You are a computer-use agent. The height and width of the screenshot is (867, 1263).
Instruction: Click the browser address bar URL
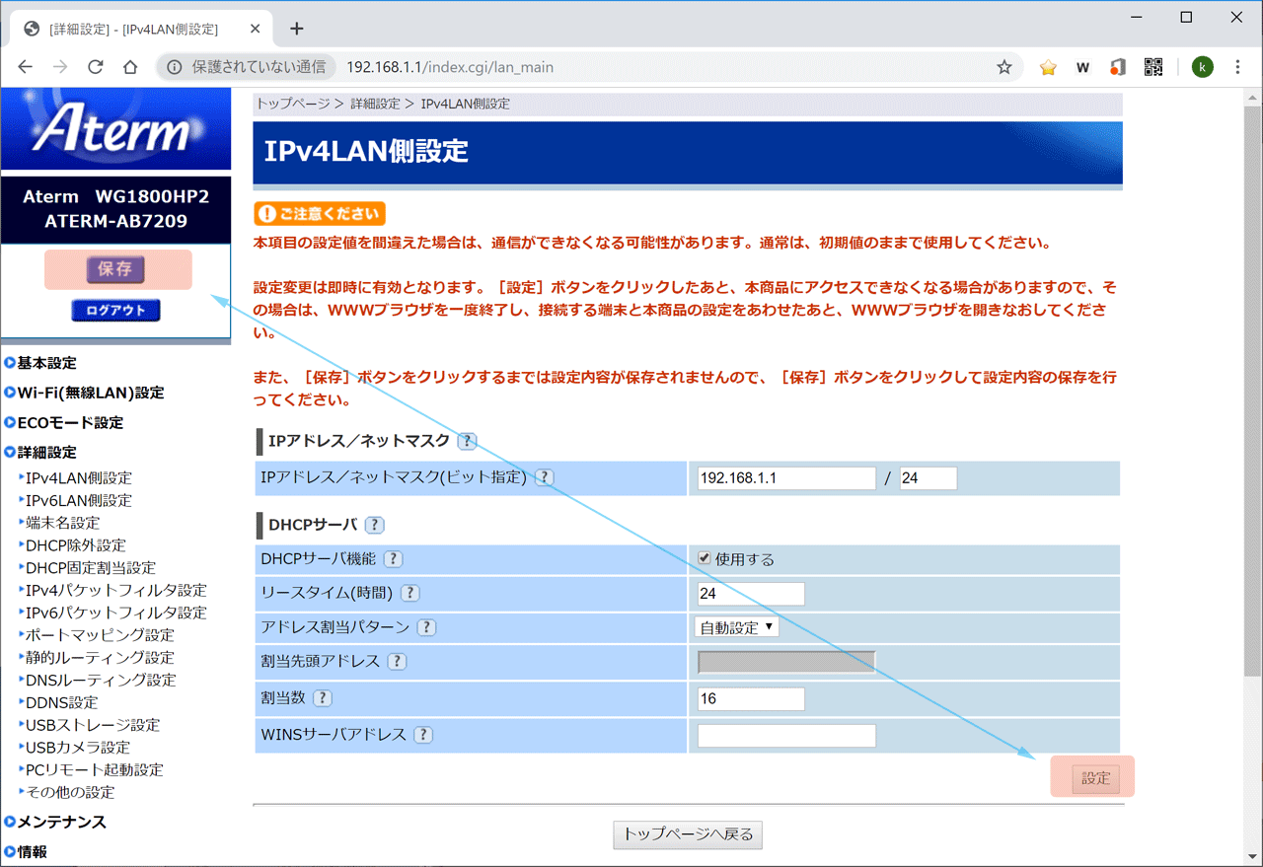(450, 67)
